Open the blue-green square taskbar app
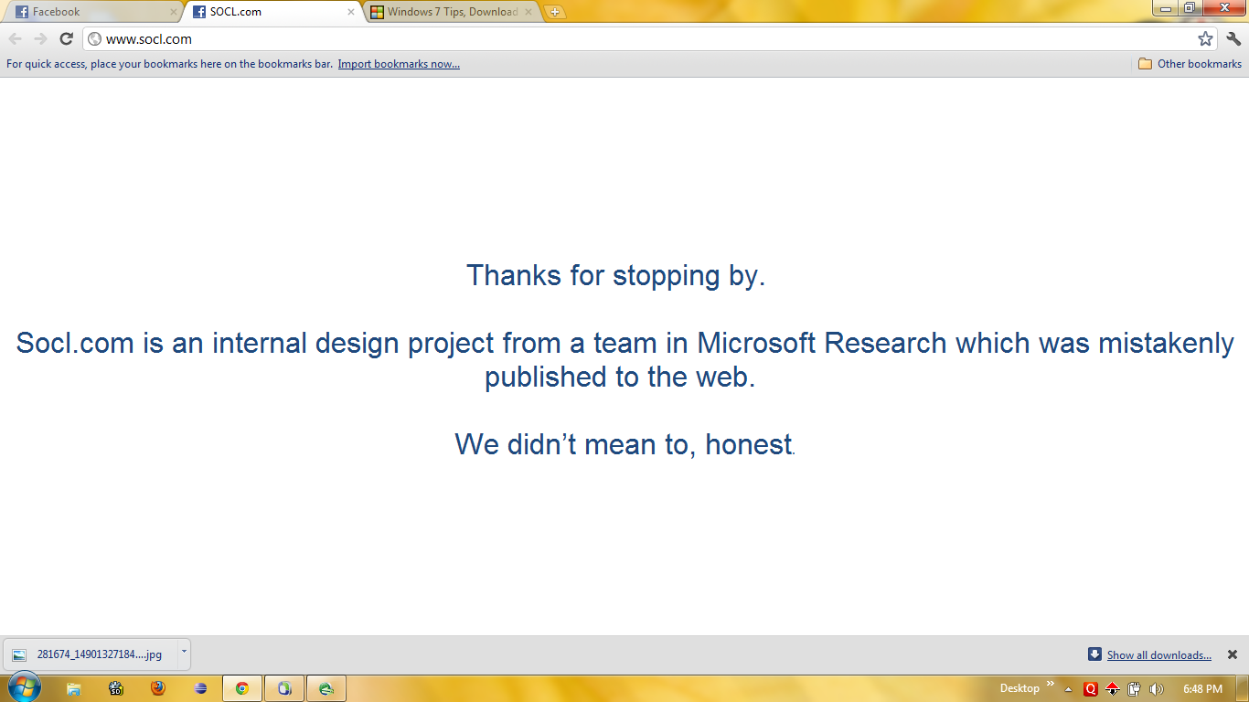1249x702 pixels. (284, 688)
